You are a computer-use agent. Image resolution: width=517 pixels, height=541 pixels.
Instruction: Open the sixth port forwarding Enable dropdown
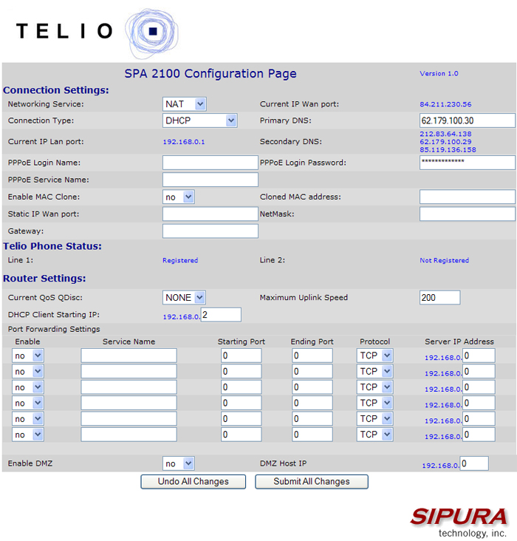pos(28,435)
